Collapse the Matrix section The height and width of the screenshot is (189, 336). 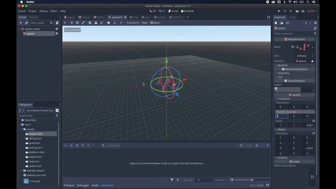pos(281,130)
